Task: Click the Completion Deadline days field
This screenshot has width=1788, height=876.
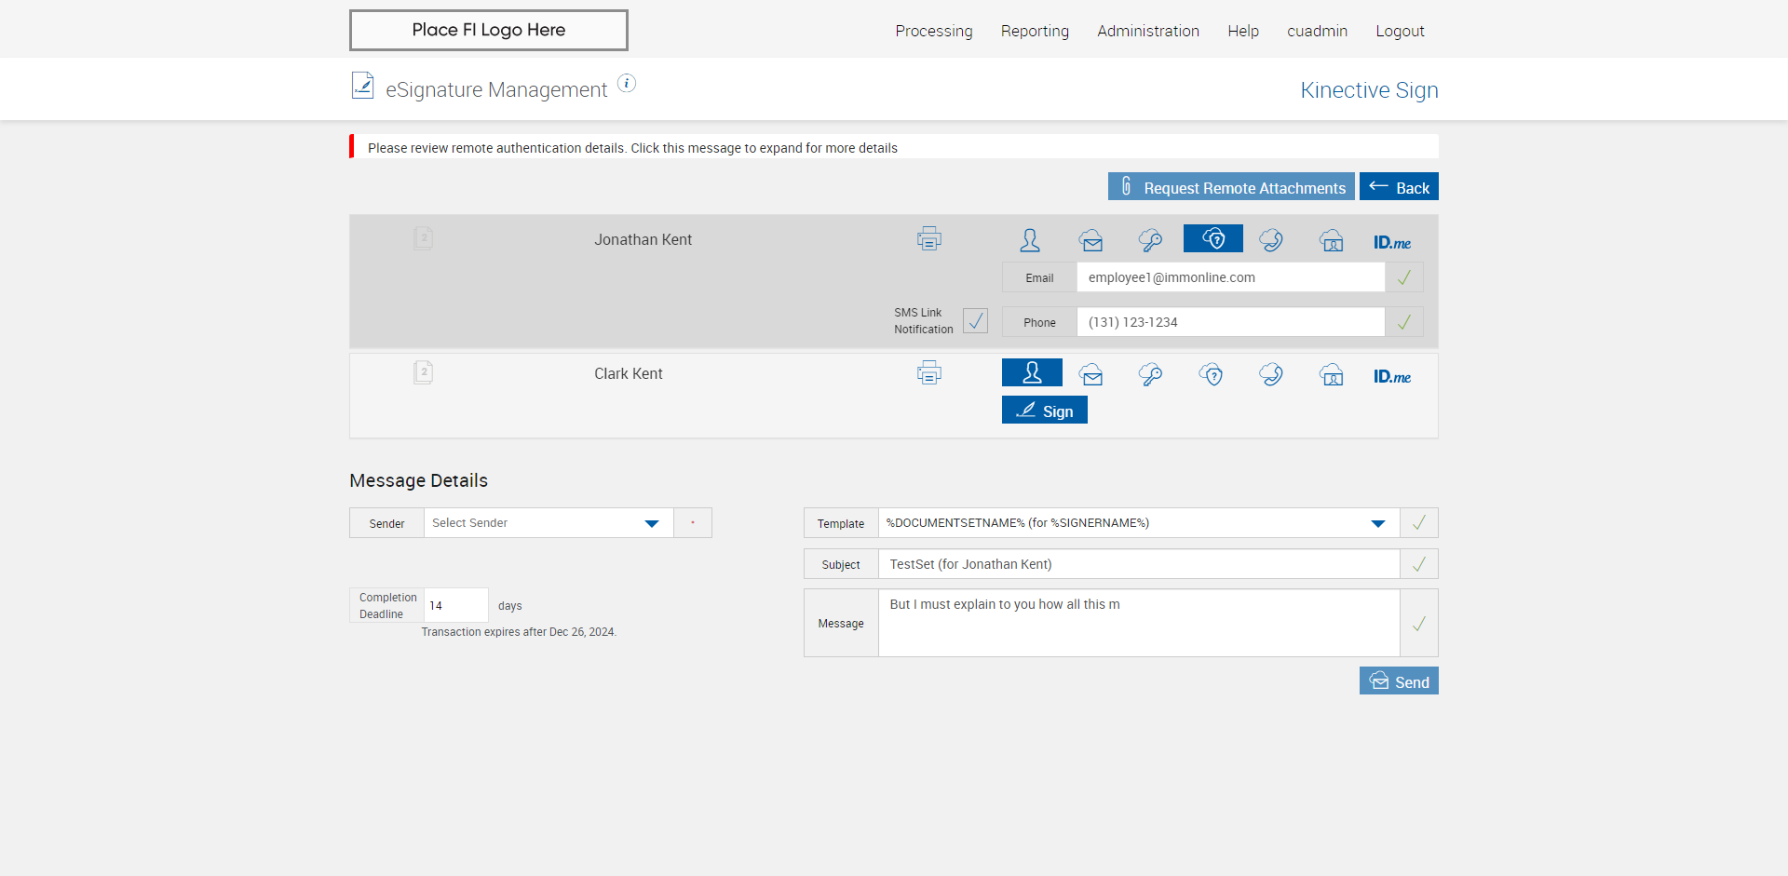Action: coord(456,605)
